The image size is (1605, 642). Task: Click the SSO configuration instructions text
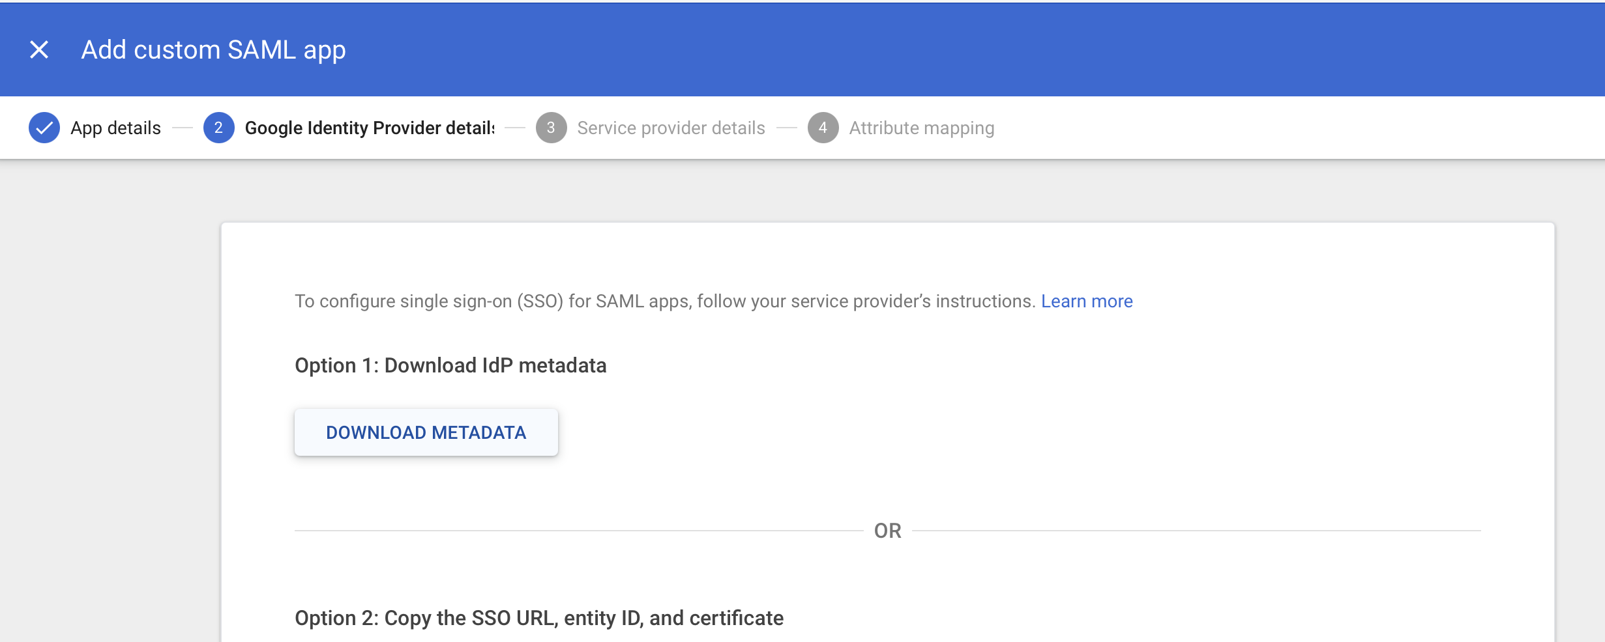tap(665, 301)
